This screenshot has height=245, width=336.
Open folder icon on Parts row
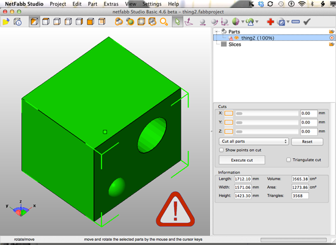[332, 32]
